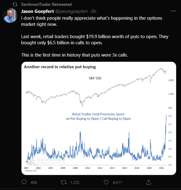Image resolution: width=181 pixels, height=190 pixels.
Task: Click the Source: OCC note under the chart
Action: 31,171
